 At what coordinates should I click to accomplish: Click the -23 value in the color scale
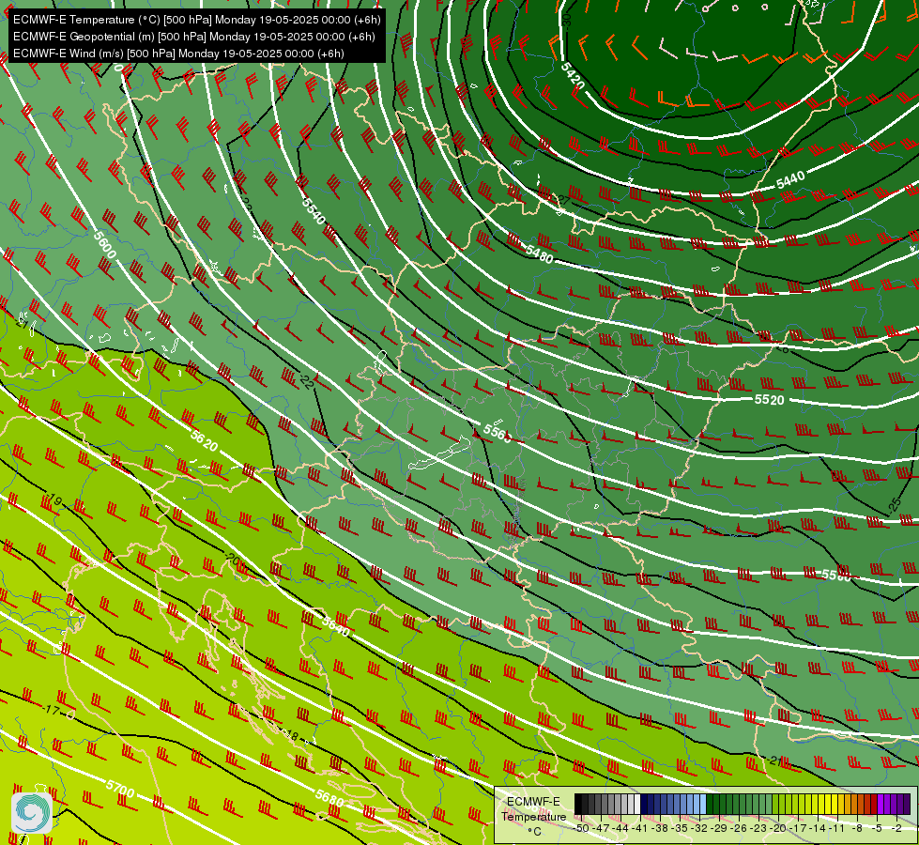pos(758,828)
